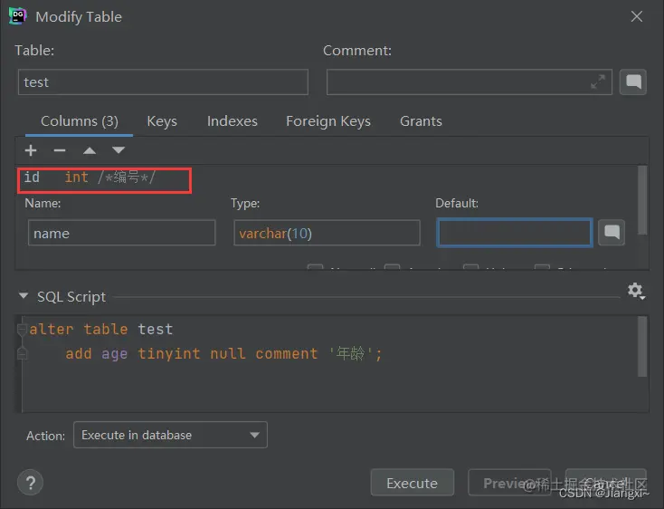Remove the selected column with minus icon
The image size is (664, 509).
(60, 150)
